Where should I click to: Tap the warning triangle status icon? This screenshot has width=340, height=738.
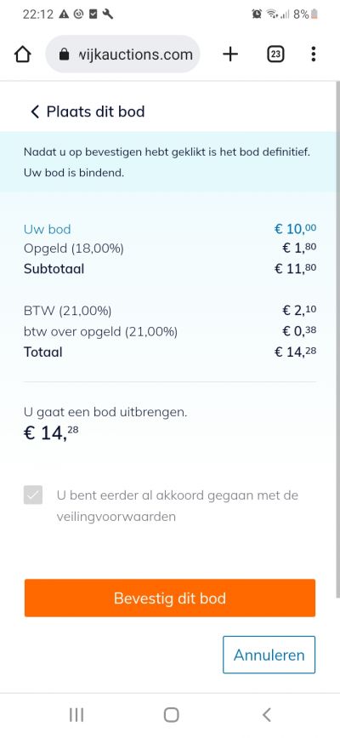pyautogui.click(x=64, y=14)
